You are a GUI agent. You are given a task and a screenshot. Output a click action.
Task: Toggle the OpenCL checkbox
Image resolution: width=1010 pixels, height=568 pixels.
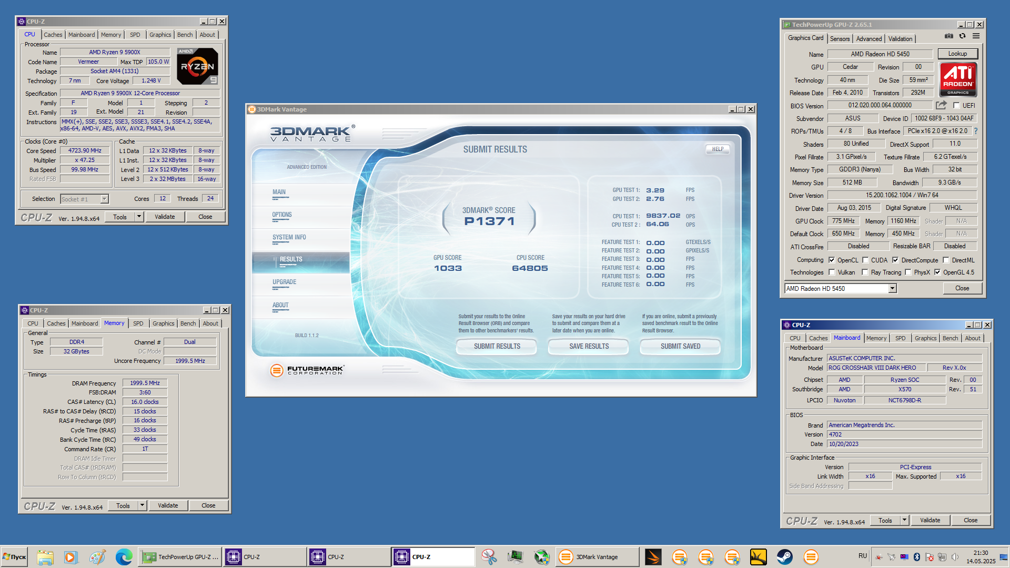pyautogui.click(x=832, y=260)
